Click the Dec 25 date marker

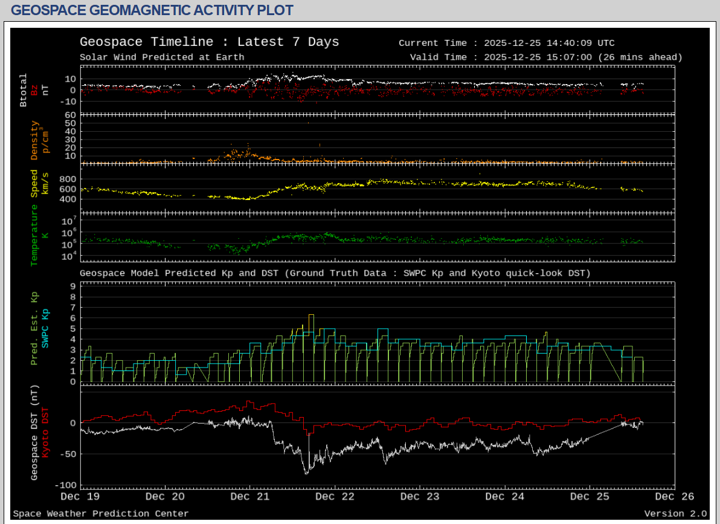[x=590, y=497]
